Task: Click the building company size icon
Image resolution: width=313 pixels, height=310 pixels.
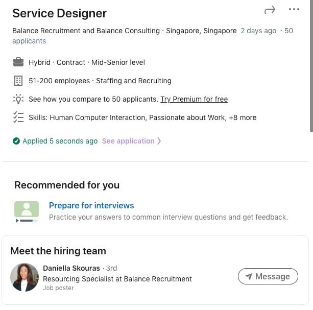Action: point(18,81)
